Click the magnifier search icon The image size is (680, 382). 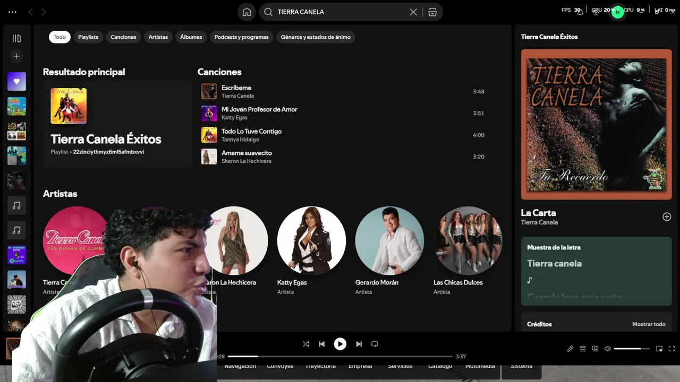(x=268, y=12)
